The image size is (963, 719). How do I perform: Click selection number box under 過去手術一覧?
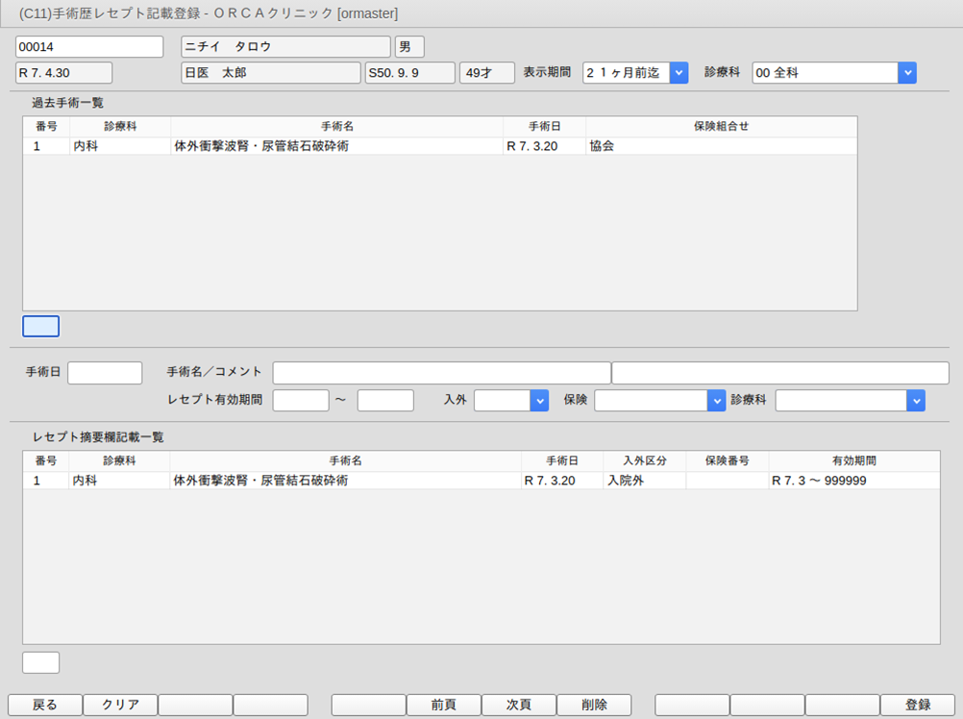click(40, 326)
